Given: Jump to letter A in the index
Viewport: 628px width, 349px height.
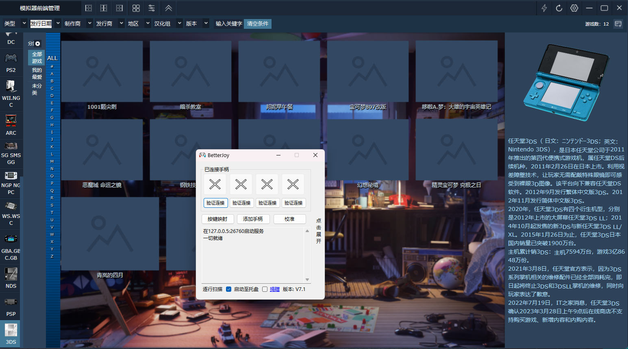Looking at the screenshot, I should coord(52,74).
